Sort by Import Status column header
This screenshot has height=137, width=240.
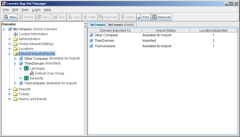166,30
